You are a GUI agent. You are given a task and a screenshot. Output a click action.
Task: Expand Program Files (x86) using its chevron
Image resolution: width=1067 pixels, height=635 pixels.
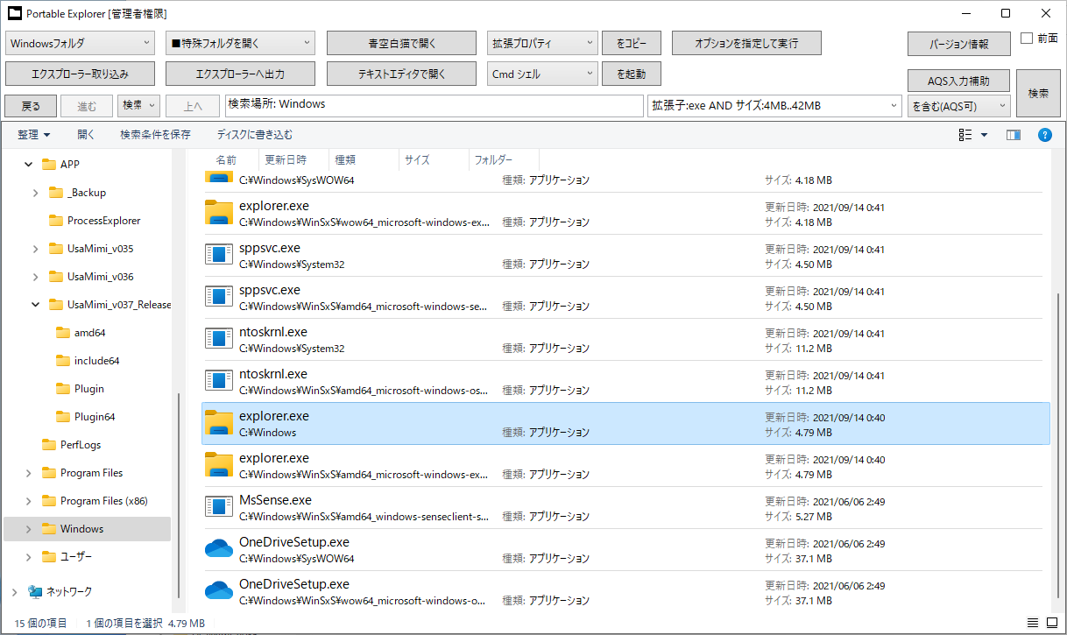pyautogui.click(x=28, y=501)
